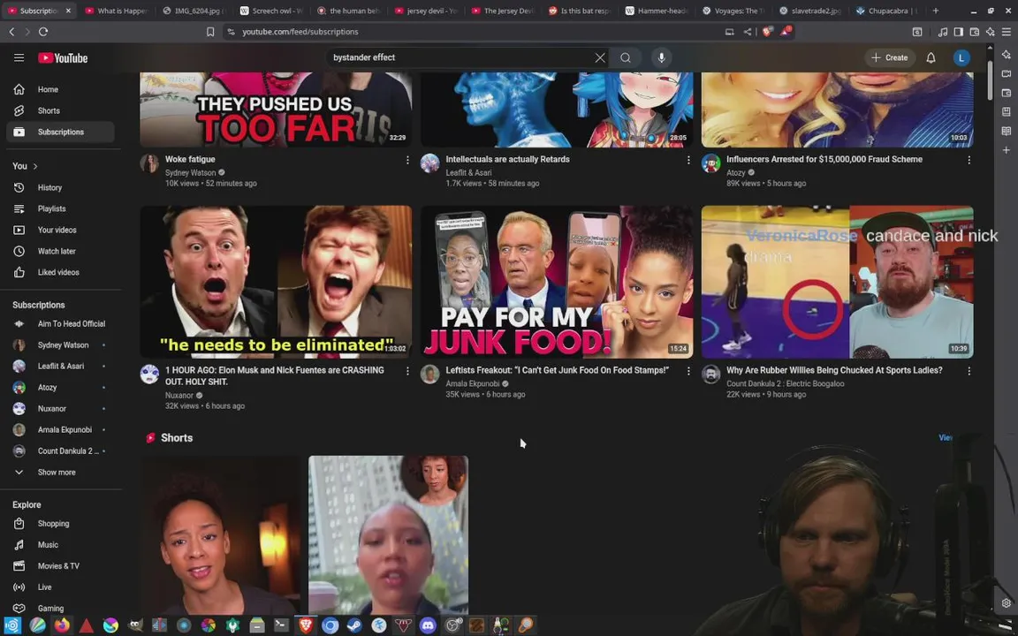Image resolution: width=1018 pixels, height=636 pixels.
Task: Switch to the Screech owl tab
Action: (x=270, y=11)
